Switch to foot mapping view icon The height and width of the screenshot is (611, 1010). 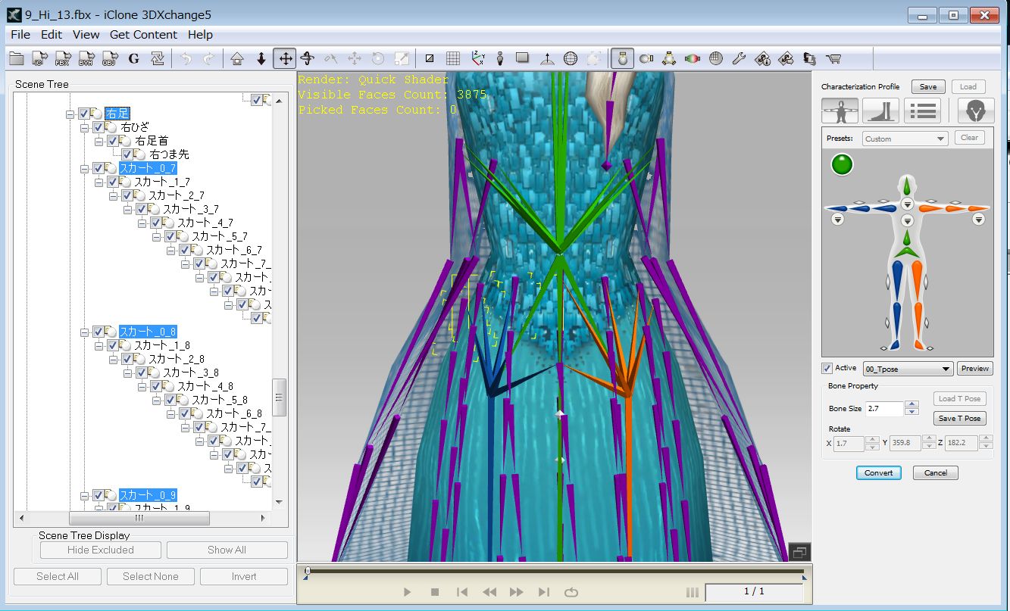coord(880,111)
